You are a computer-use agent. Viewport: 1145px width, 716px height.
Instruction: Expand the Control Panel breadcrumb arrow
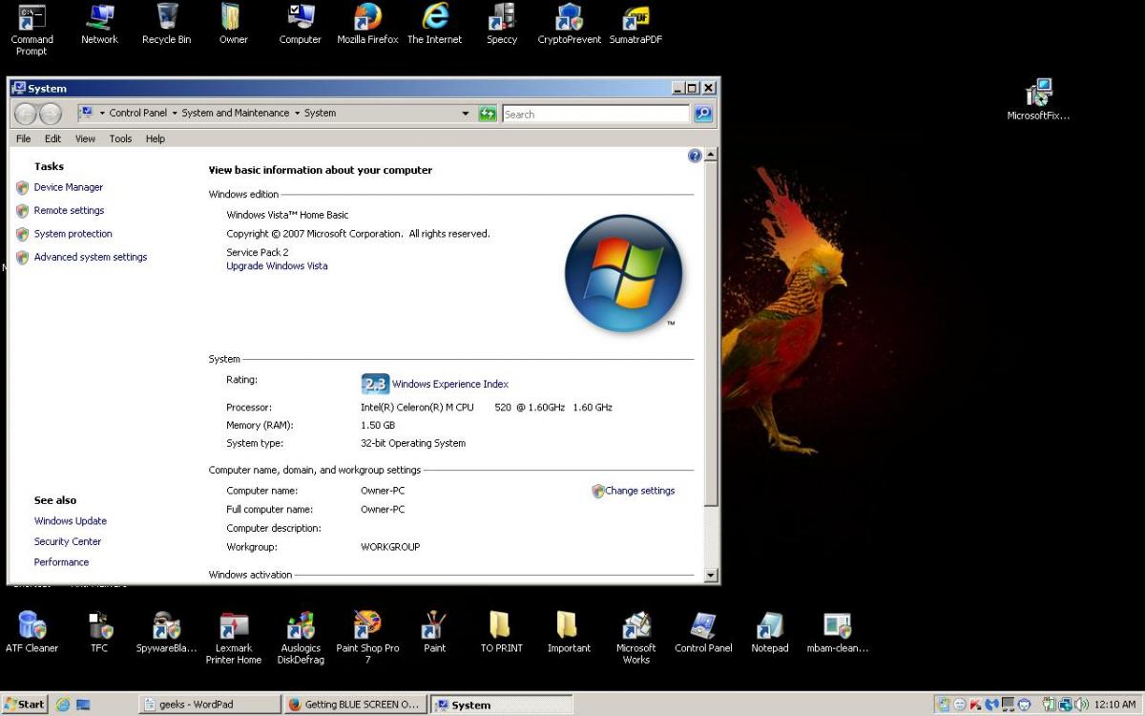point(175,113)
